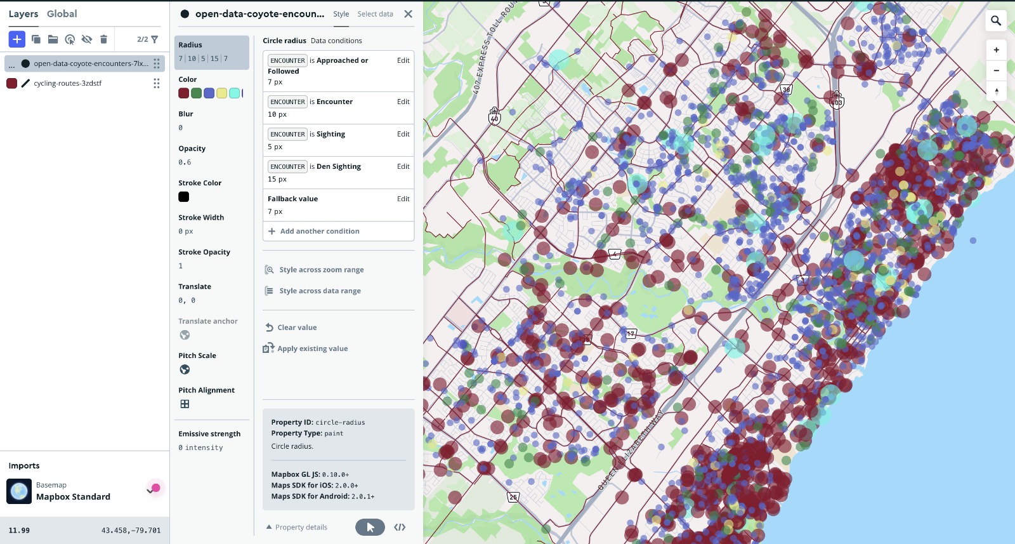This screenshot has height=544, width=1015.
Task: Open the black Stroke Color swatch
Action: click(x=184, y=197)
